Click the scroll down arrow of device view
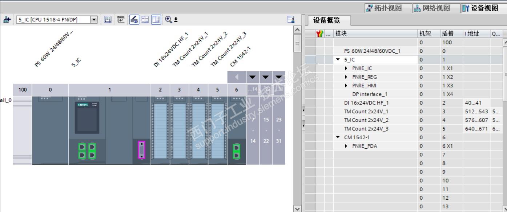507x212 pixels. (297, 209)
